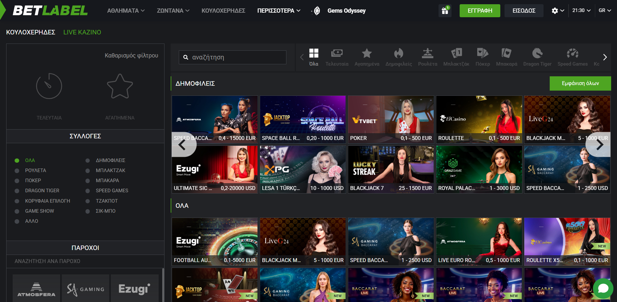The height and width of the screenshot is (302, 617).
Task: Open the live chat bubble icon
Action: 603,288
